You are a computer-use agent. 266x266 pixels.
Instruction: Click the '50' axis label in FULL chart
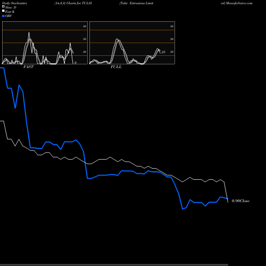(x=172, y=39)
